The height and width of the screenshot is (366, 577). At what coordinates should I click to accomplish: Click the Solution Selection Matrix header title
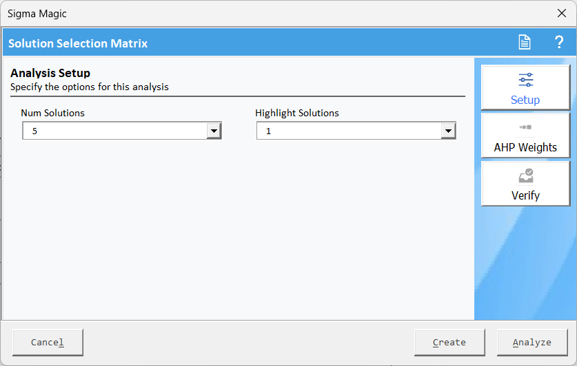pos(78,43)
